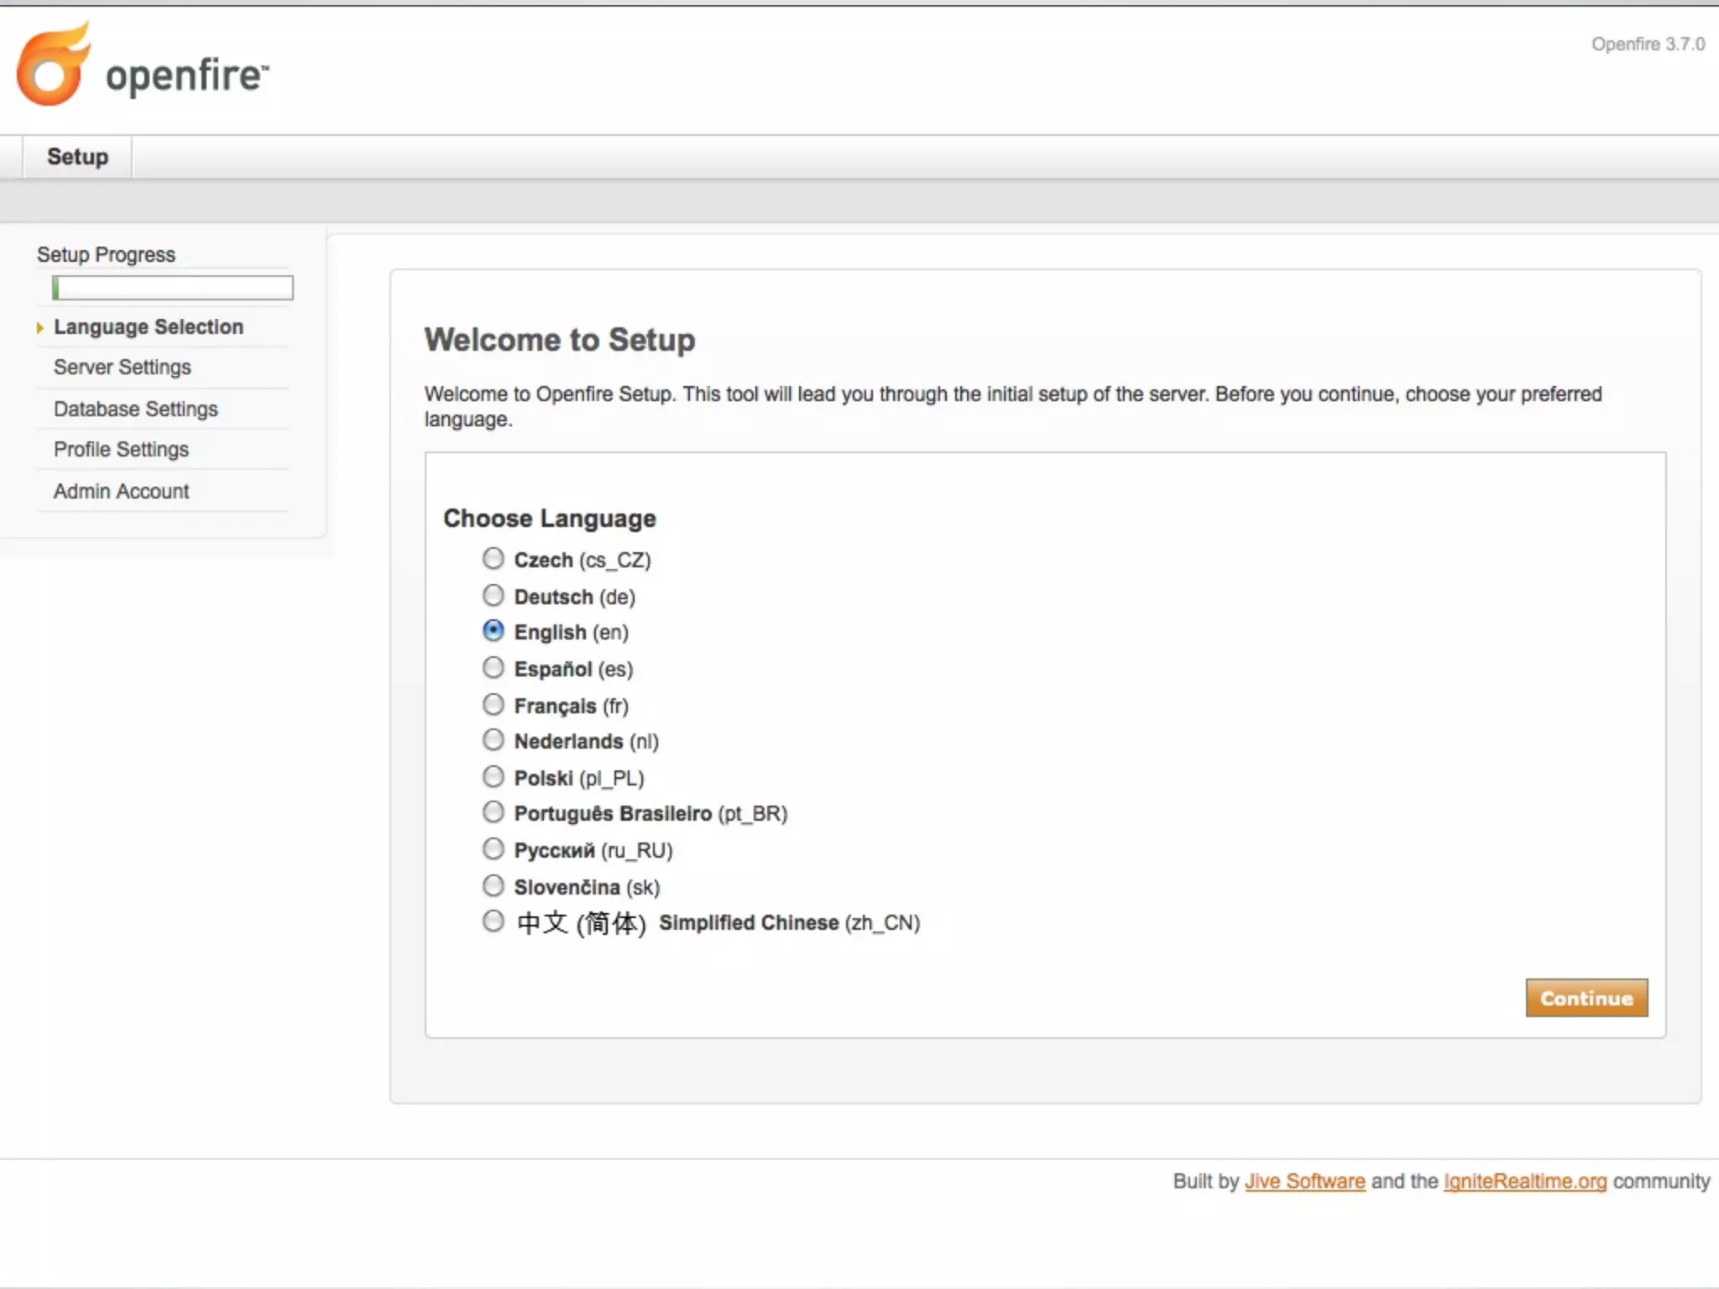Select Simplified Chinese (zh_CN) radio button
Image resolution: width=1719 pixels, height=1289 pixels.
[494, 921]
